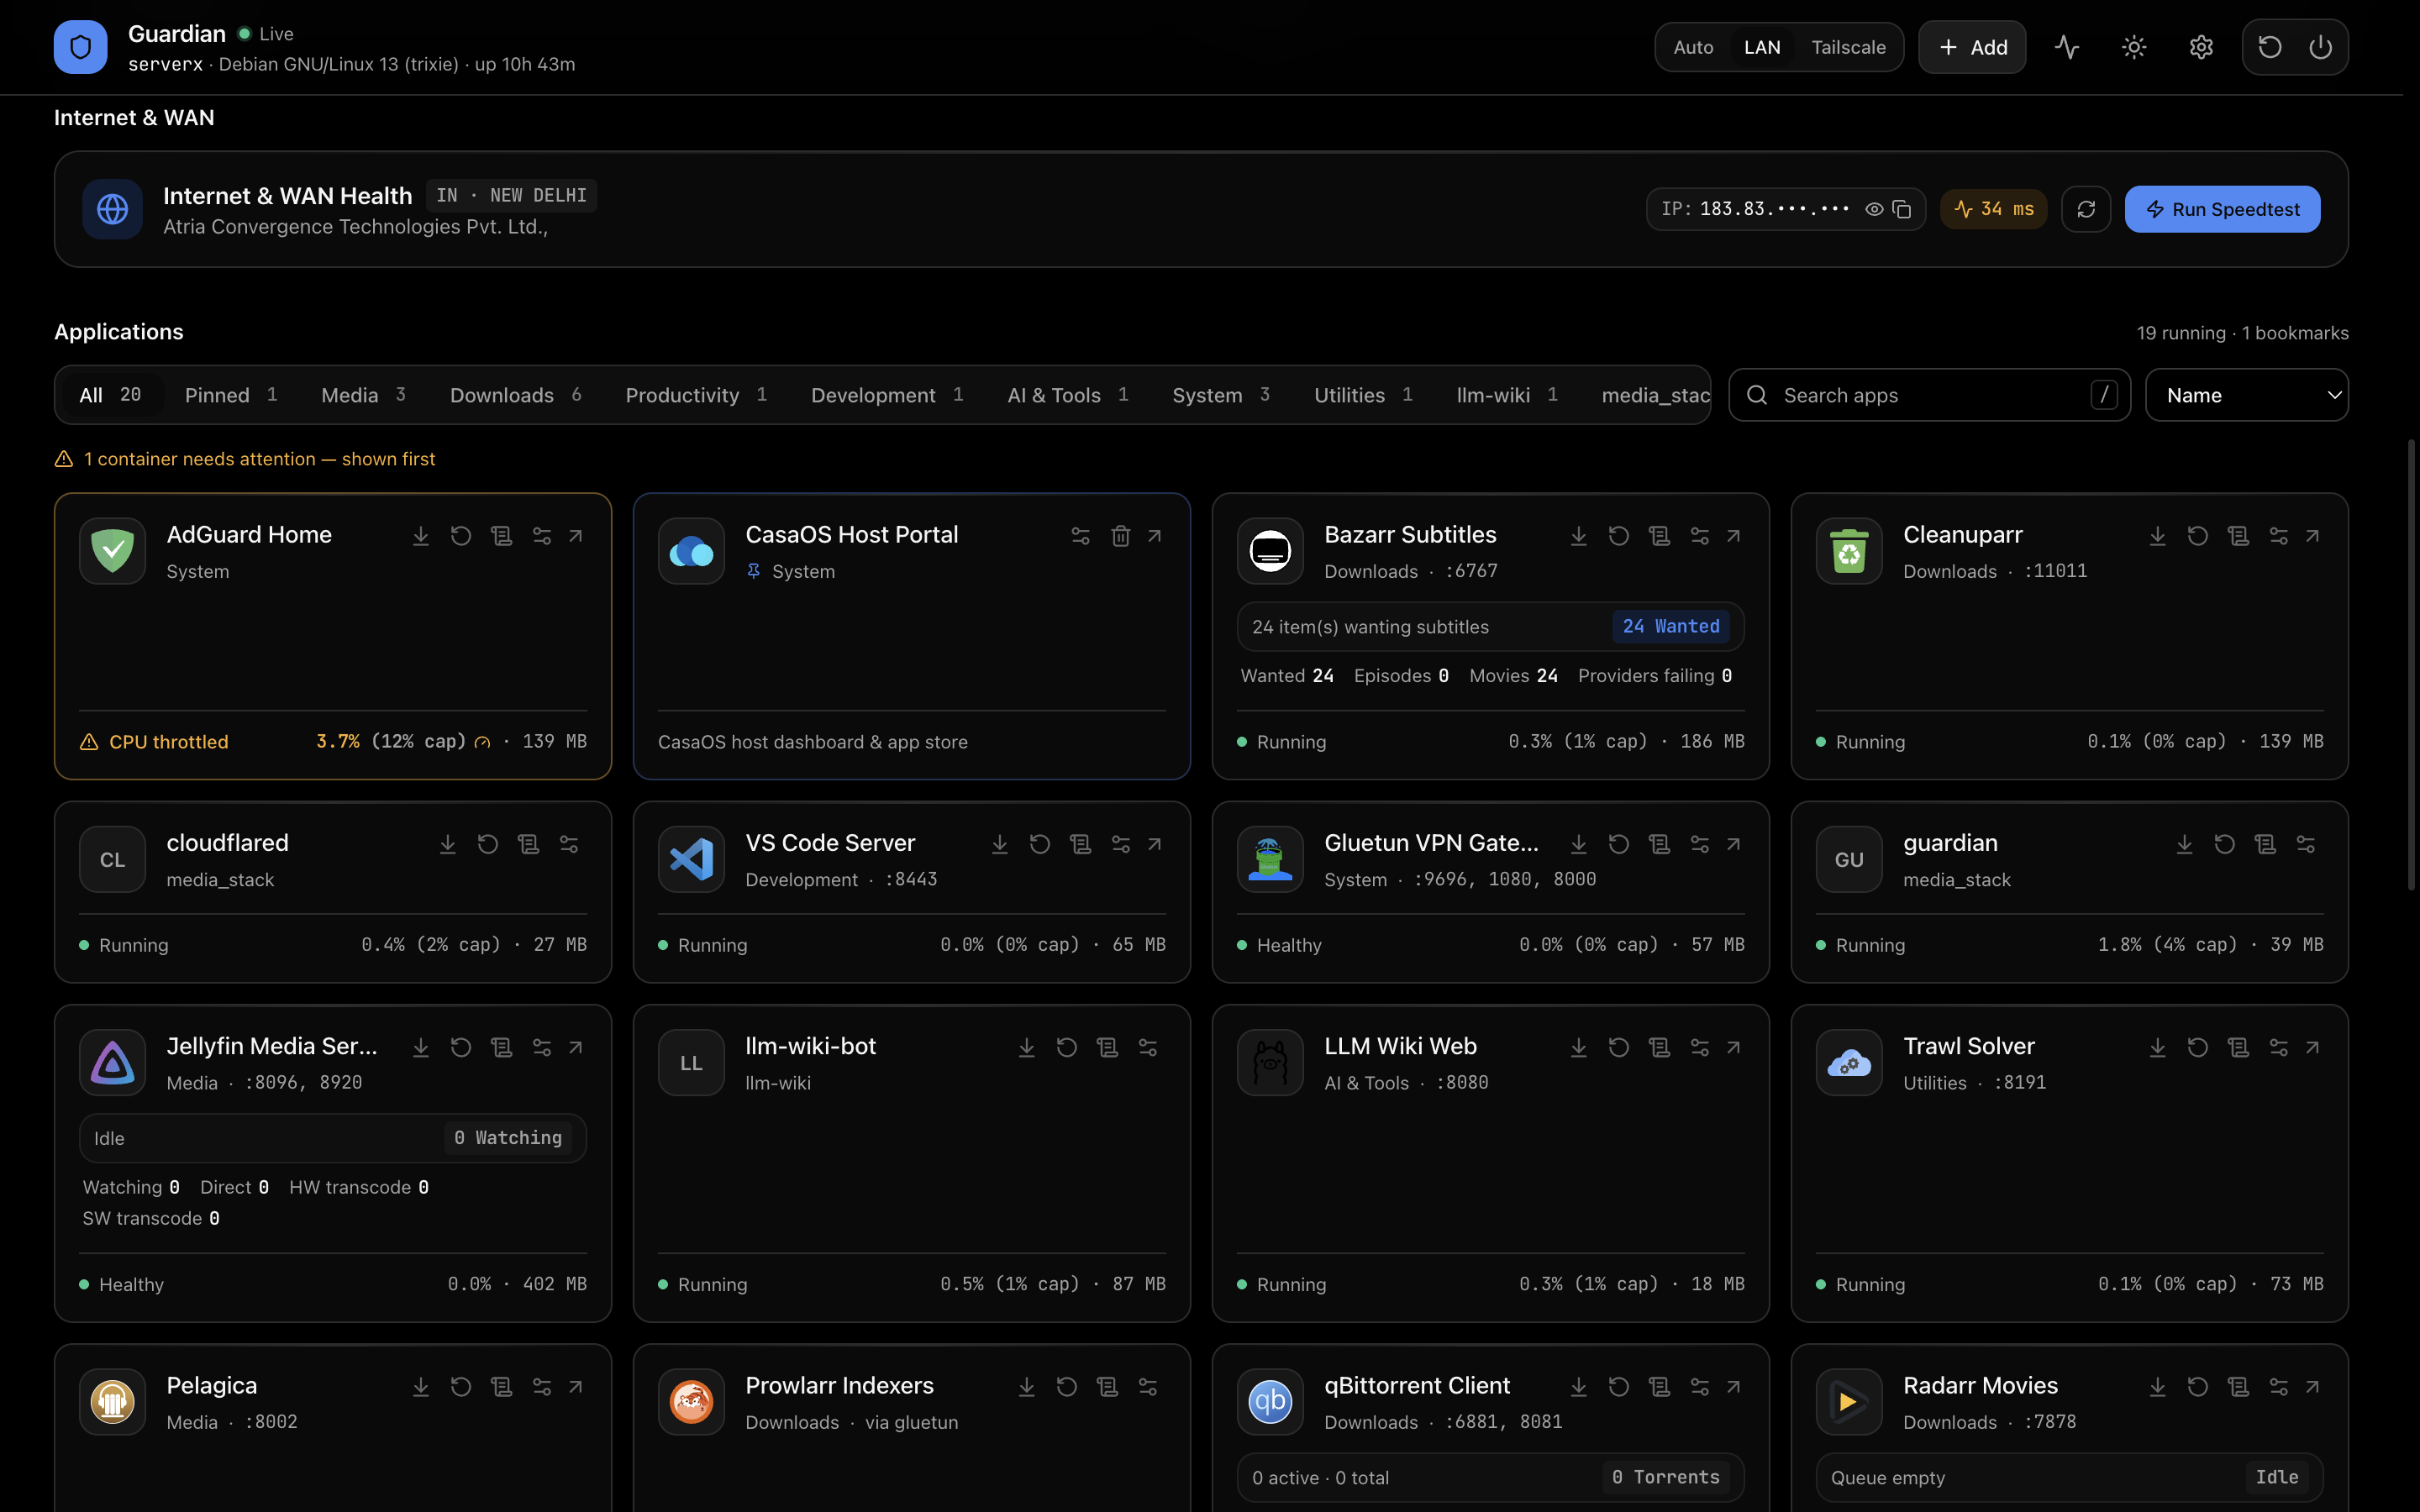This screenshot has height=1512, width=2420.
Task: Filter by the Productivity category
Action: click(696, 395)
